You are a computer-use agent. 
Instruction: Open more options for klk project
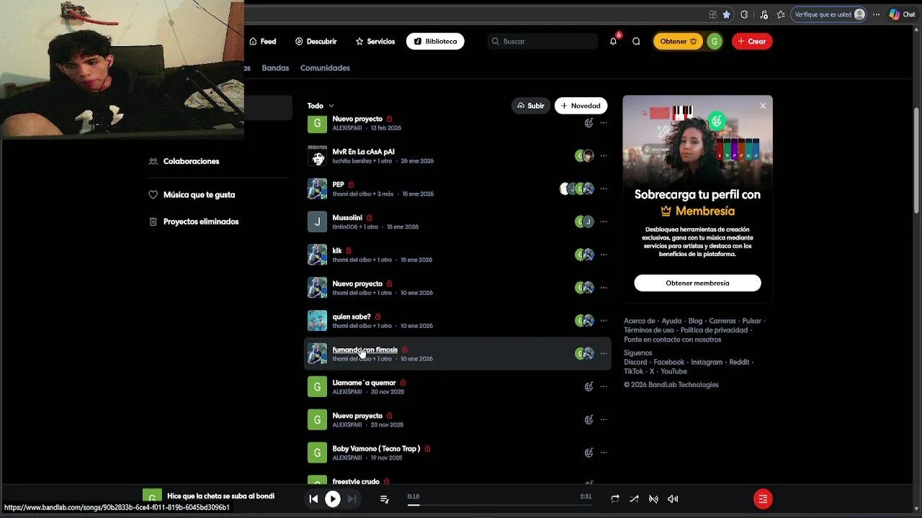pos(604,255)
